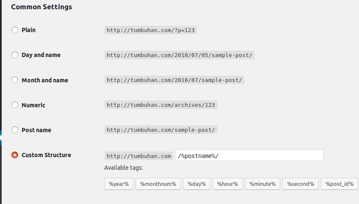Choose the Day and name radio option
The height and width of the screenshot is (204, 359).
(x=15, y=55)
